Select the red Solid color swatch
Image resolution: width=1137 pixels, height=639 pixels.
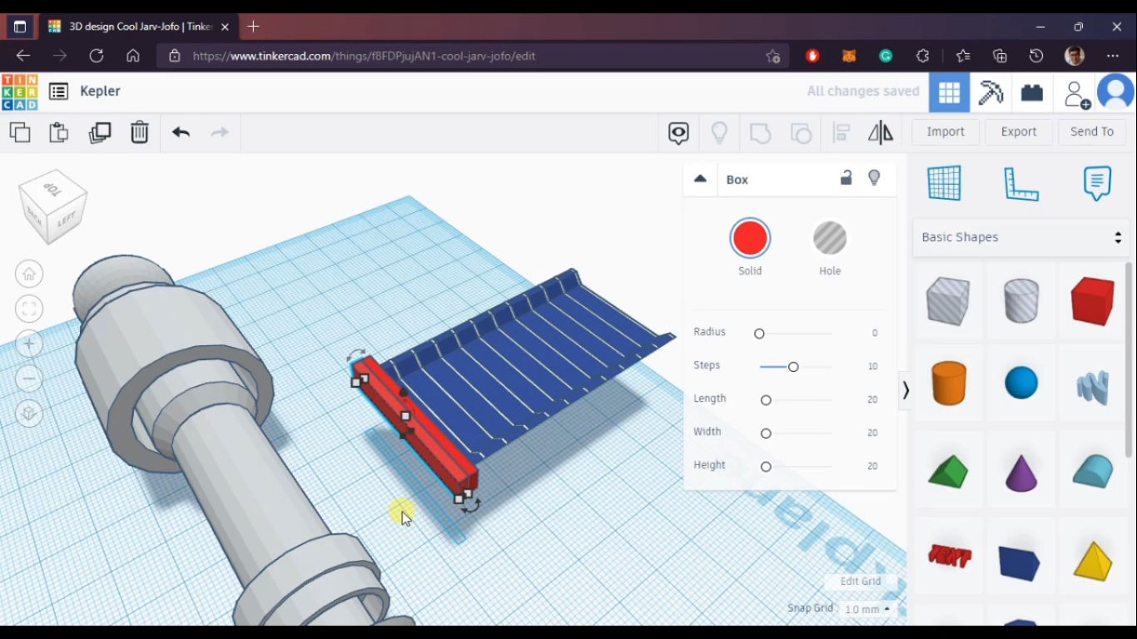point(750,239)
